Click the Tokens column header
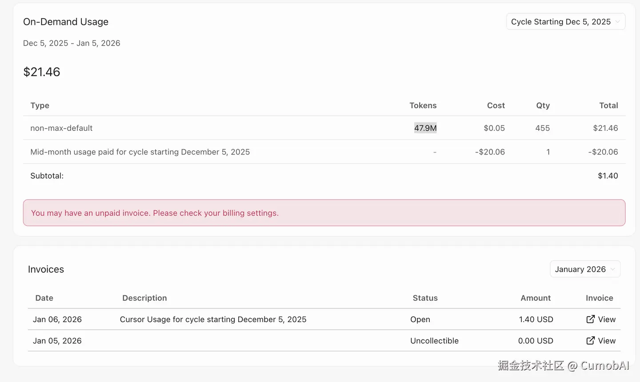Image resolution: width=640 pixels, height=382 pixels. (x=423, y=106)
